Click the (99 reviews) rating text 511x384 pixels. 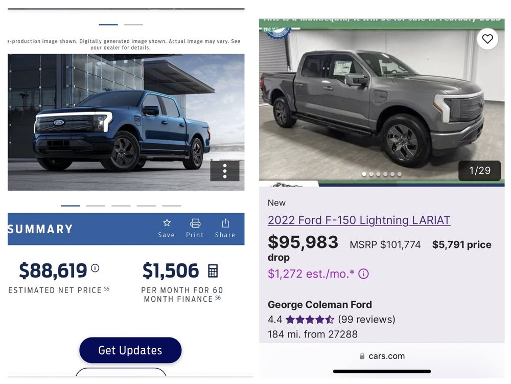coord(368,319)
